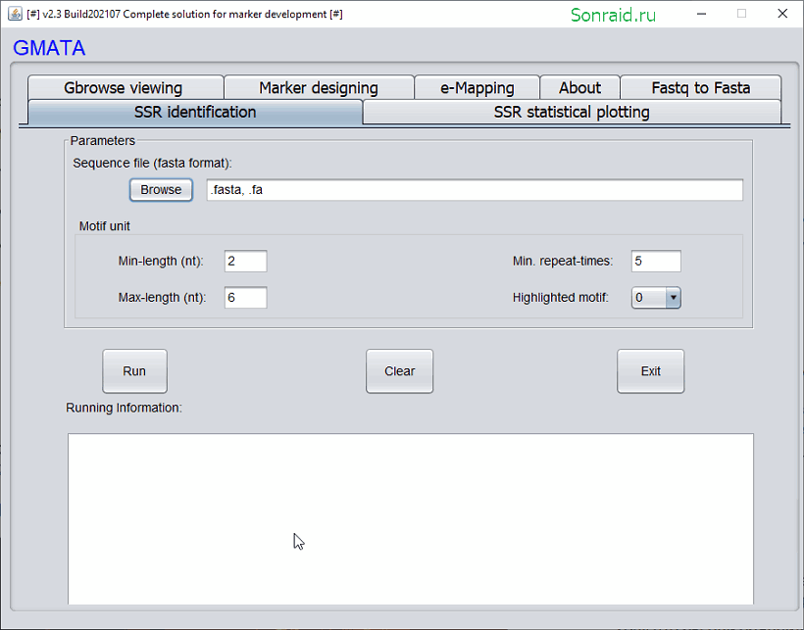Open SSR statistical plotting tab

click(572, 112)
